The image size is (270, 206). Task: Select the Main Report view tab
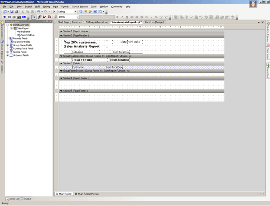click(64, 194)
